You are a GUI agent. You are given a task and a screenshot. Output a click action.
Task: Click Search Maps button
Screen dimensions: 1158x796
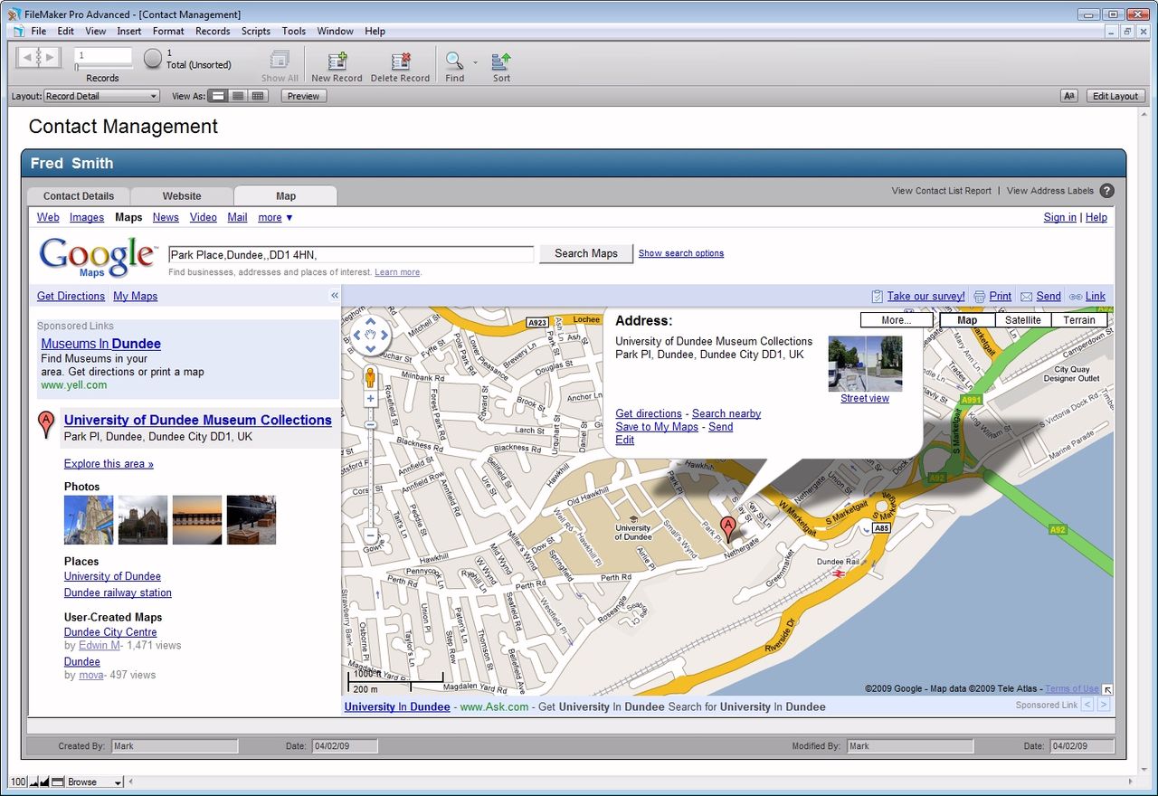point(586,253)
